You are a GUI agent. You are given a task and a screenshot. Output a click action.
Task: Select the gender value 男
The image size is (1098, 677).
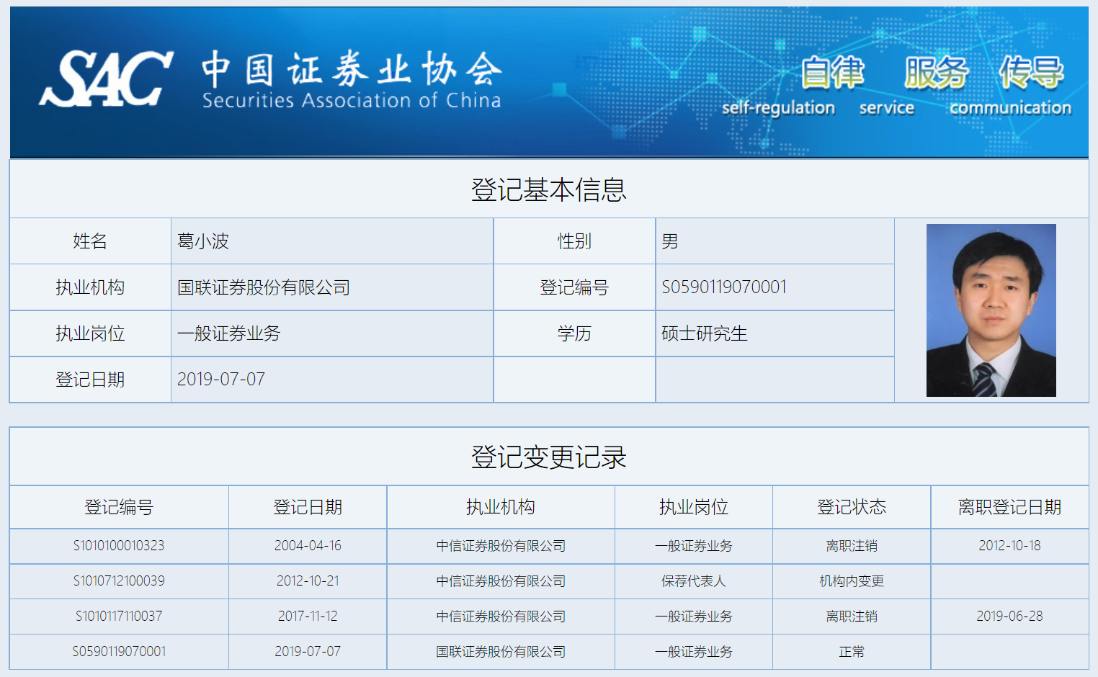click(x=670, y=241)
